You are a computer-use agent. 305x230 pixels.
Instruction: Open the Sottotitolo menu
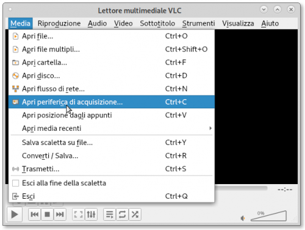click(x=157, y=23)
